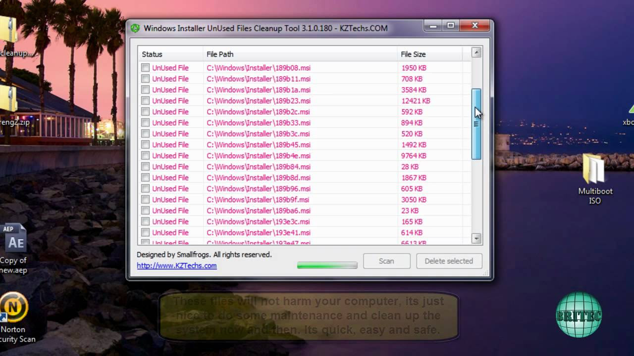634x356 pixels.
Task: Tick the checkbox for 189b9f.msi
Action: pyautogui.click(x=145, y=199)
